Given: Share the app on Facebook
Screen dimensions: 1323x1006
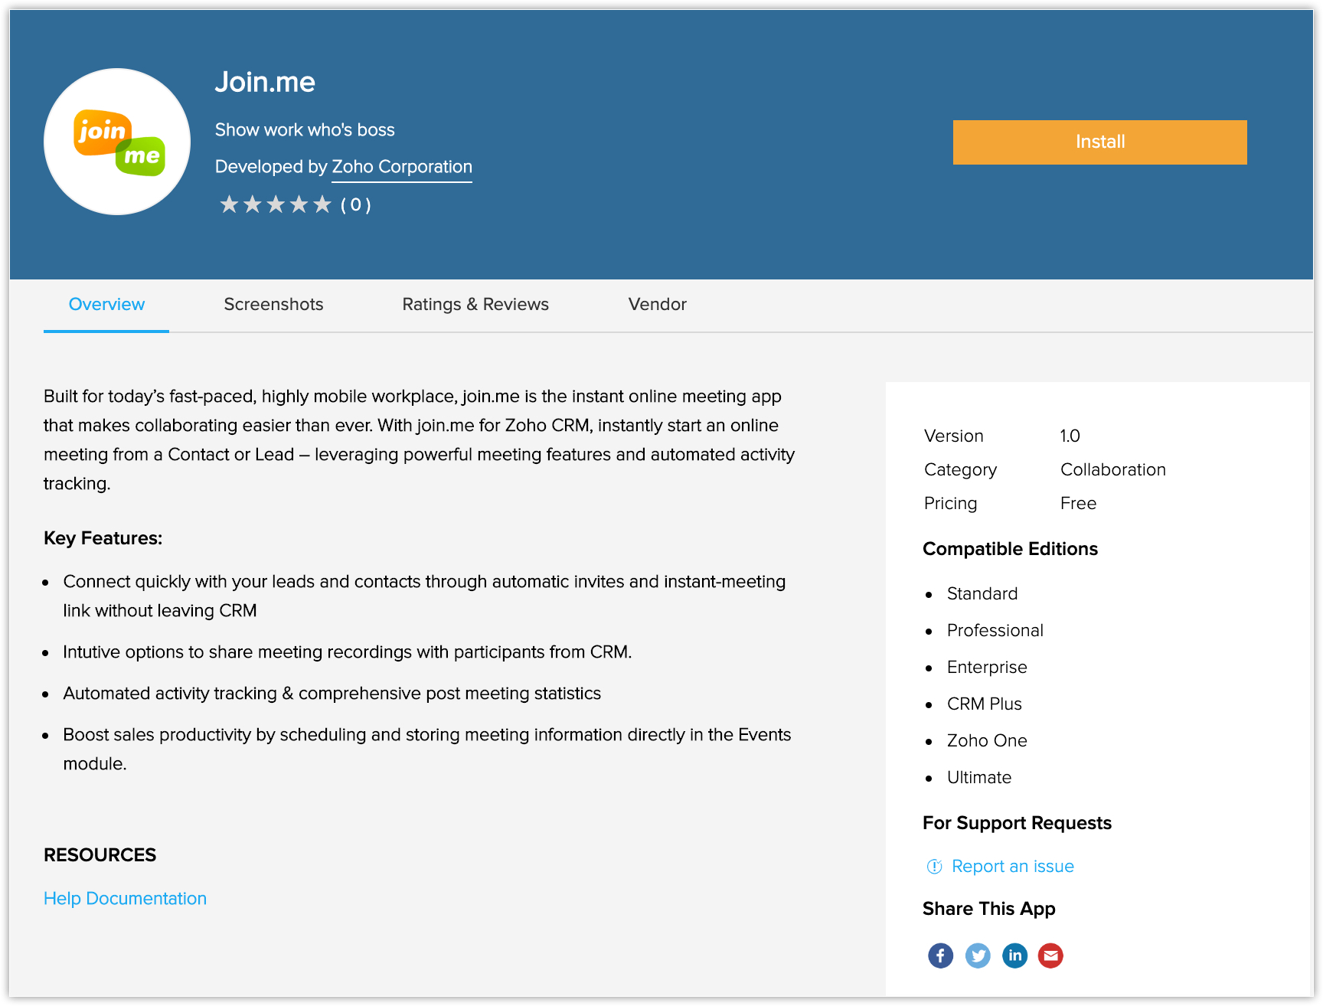Looking at the screenshot, I should (x=940, y=955).
